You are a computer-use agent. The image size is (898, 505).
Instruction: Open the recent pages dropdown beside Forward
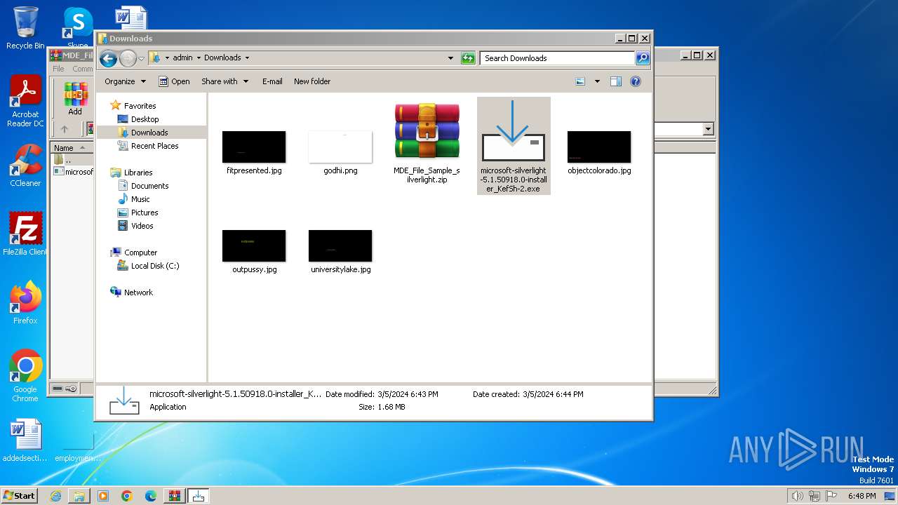pyautogui.click(x=141, y=58)
